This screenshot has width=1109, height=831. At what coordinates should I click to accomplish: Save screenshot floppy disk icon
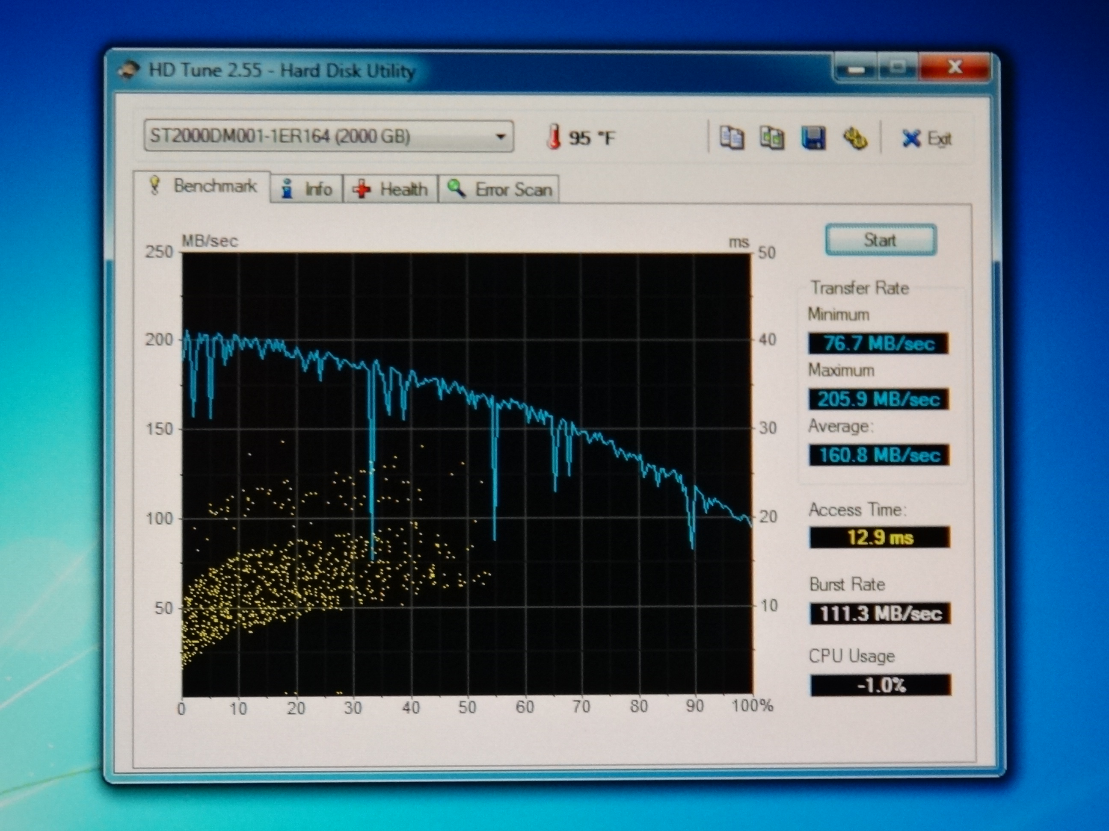click(x=813, y=138)
